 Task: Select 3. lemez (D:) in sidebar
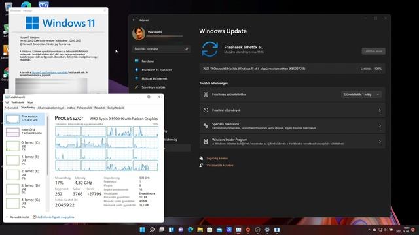(25, 189)
